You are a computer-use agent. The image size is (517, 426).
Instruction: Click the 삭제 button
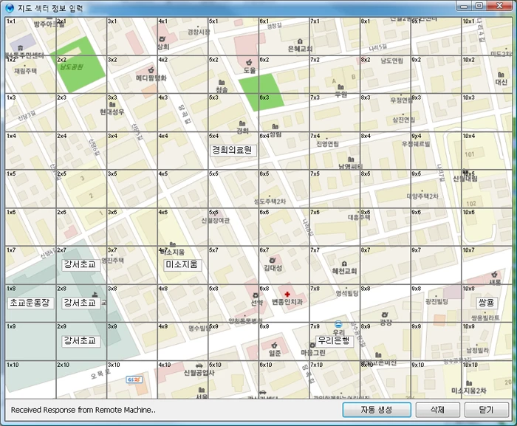coord(437,410)
